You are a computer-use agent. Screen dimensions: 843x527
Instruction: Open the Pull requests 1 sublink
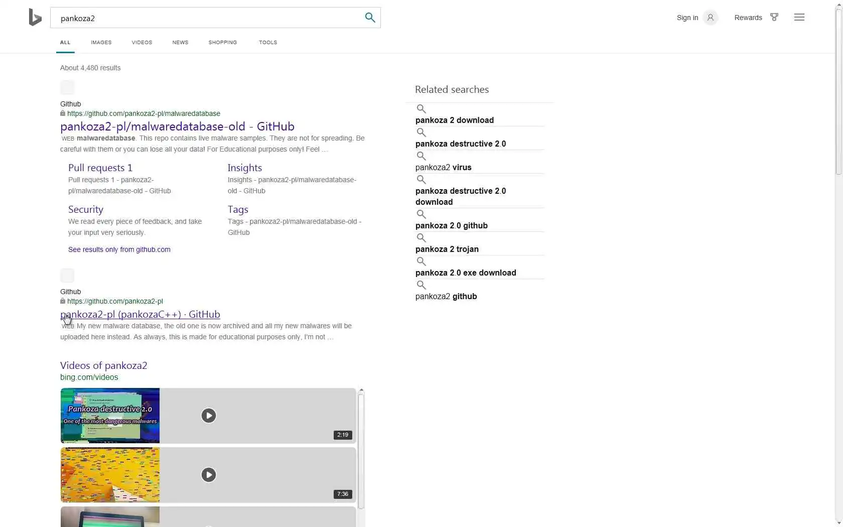(100, 168)
